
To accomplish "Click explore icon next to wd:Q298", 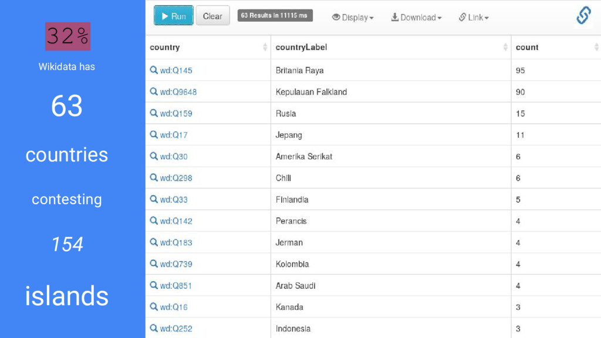I will (154, 177).
